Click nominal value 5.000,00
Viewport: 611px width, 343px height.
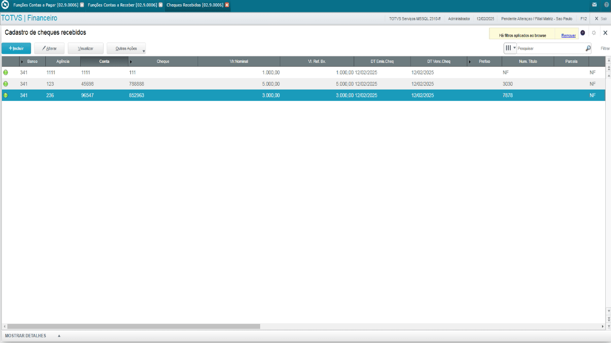coord(271,84)
